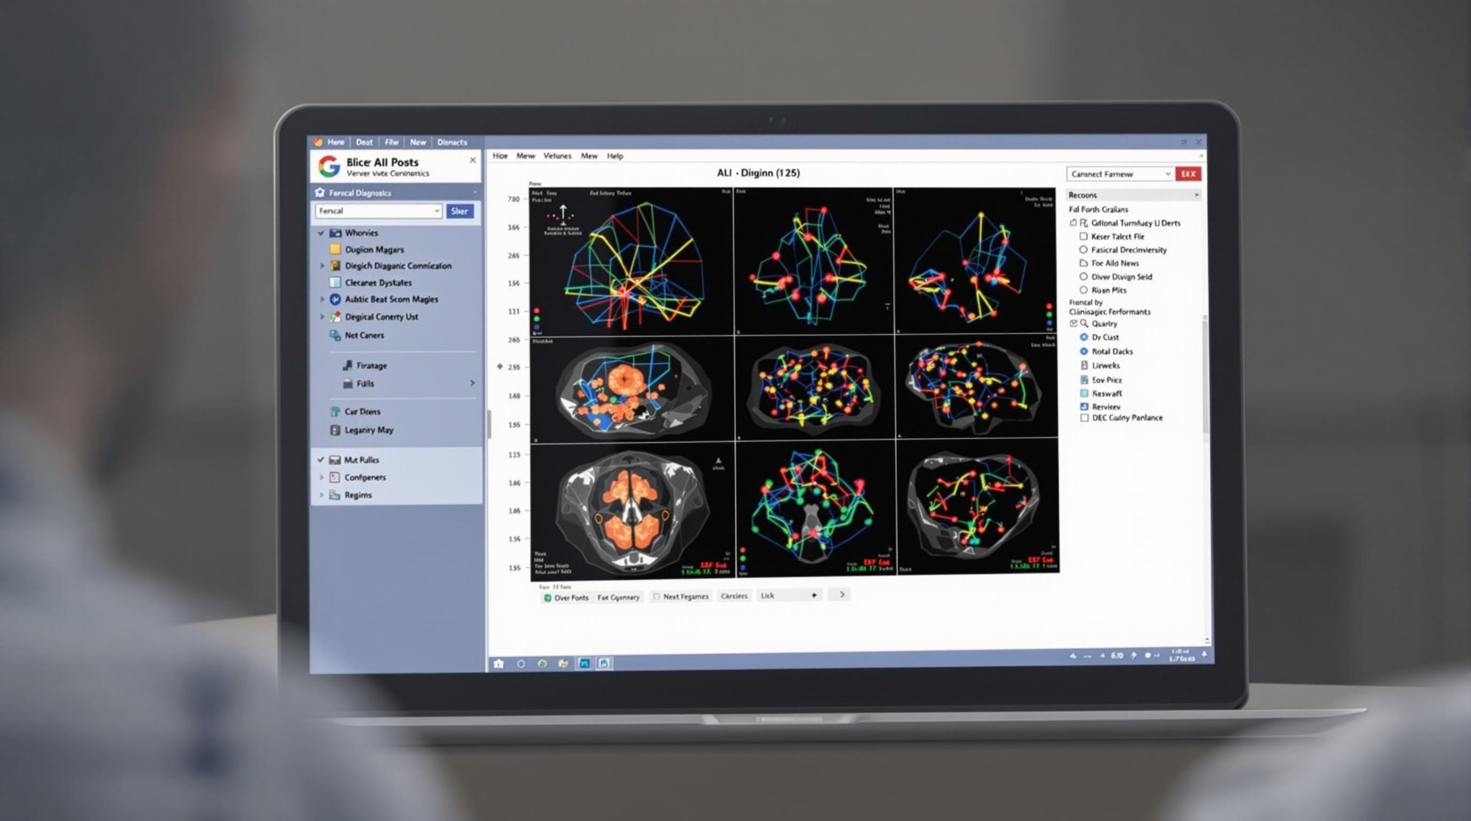Click the Degical Conerty Ust icon

click(335, 316)
